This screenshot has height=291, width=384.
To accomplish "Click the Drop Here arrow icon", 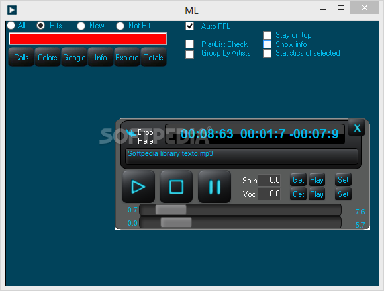I will (131, 133).
